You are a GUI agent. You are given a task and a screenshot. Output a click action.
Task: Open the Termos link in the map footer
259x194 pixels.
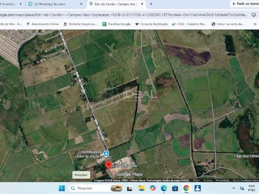(x=208, y=180)
